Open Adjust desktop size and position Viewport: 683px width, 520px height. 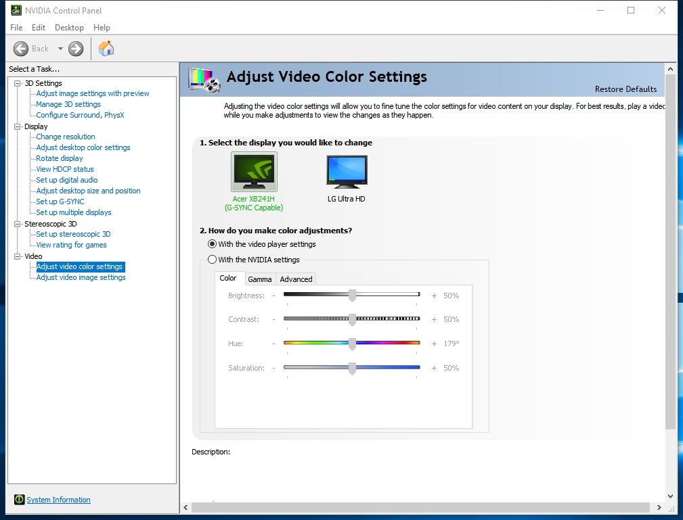[x=88, y=191]
